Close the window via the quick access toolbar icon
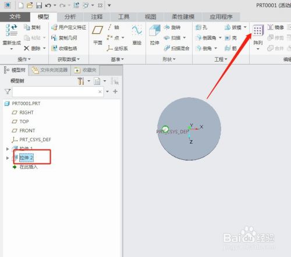The width and height of the screenshot is (291, 257). click(x=100, y=5)
